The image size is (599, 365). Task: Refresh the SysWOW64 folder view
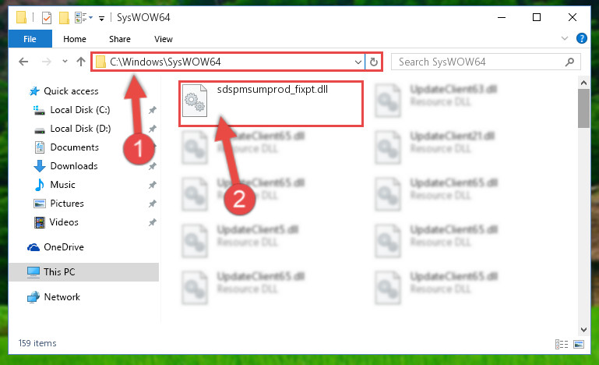(x=374, y=62)
